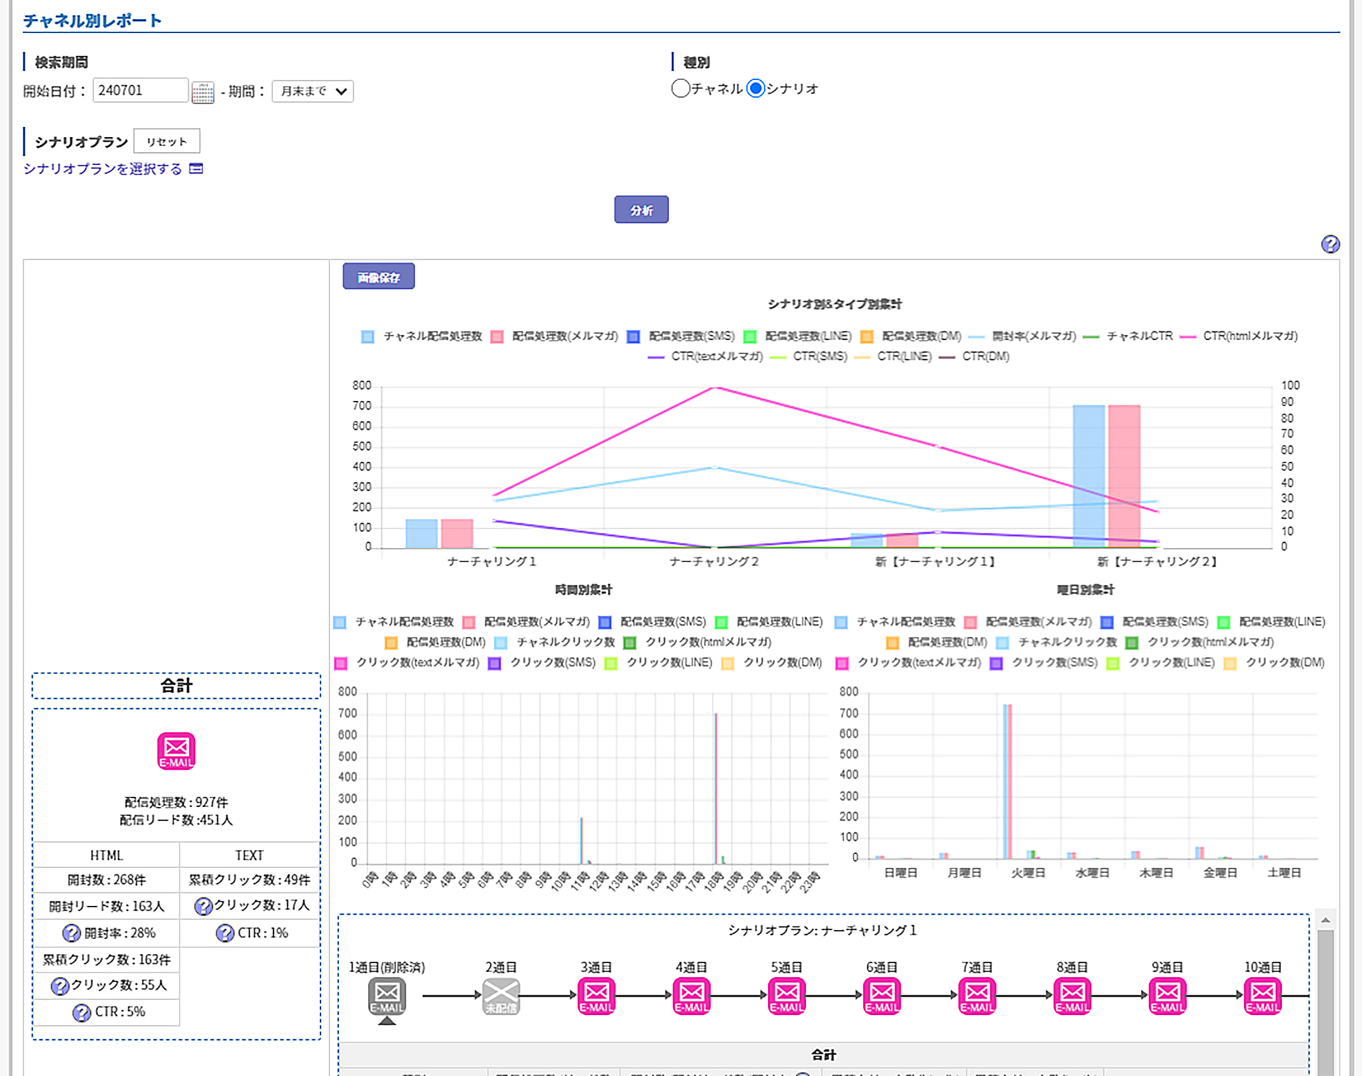Screen dimensions: 1362x1076
Task: Click the 1通目 deleted email step icon
Action: (387, 995)
